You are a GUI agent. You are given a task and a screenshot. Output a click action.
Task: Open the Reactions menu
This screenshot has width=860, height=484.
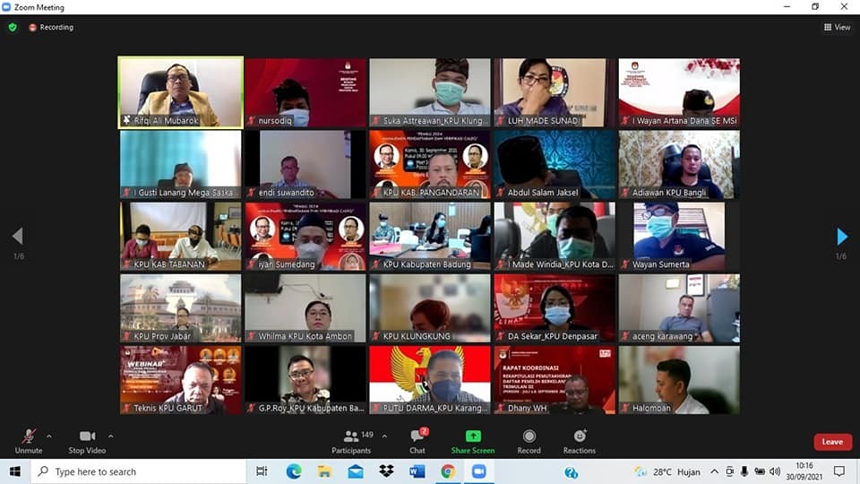coord(579,436)
